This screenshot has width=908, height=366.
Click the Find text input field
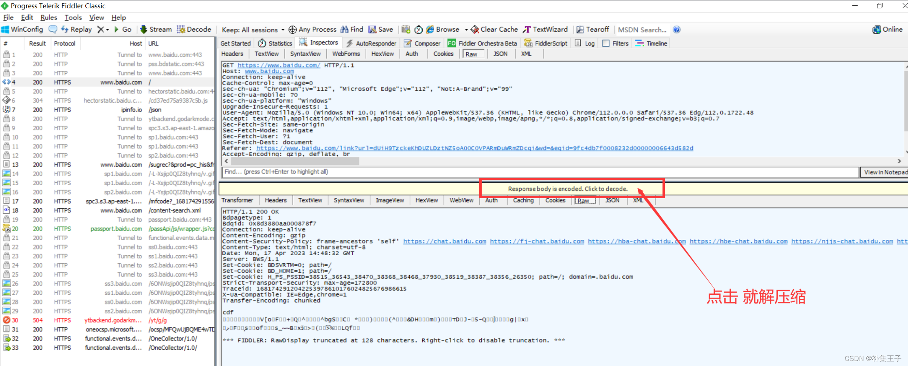tap(540, 172)
